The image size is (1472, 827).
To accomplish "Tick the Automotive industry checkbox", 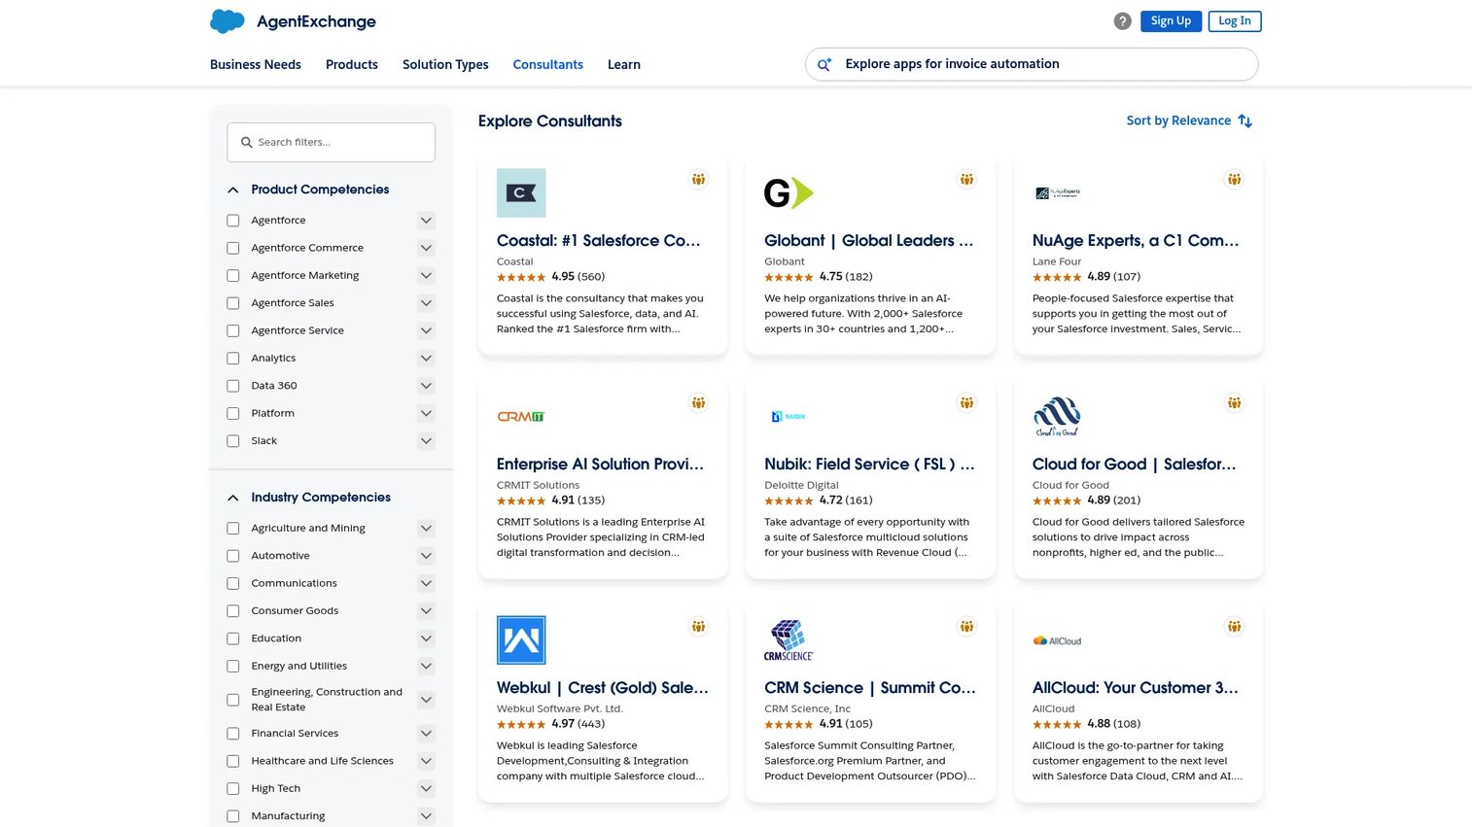I will [x=233, y=556].
